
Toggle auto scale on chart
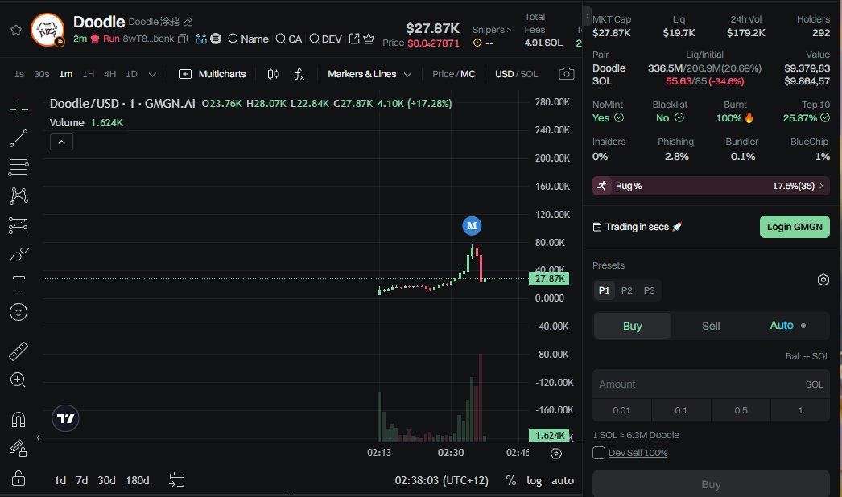(562, 480)
